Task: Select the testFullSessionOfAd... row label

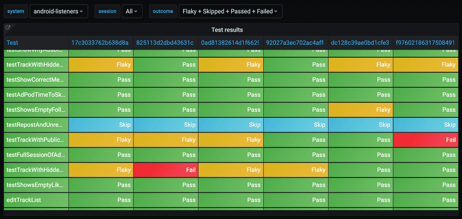Action: coord(36,155)
